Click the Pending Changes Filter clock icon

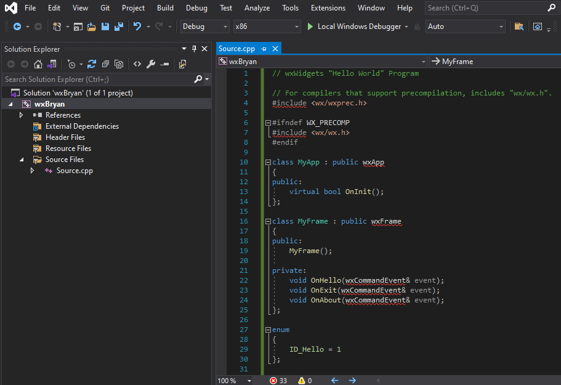[71, 64]
